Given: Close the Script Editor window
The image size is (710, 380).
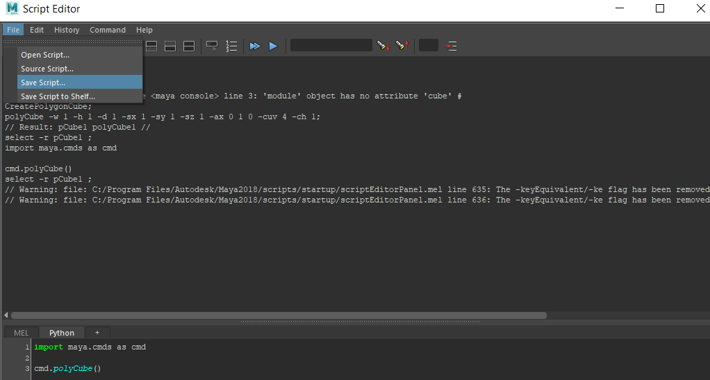Looking at the screenshot, I should pyautogui.click(x=700, y=8).
